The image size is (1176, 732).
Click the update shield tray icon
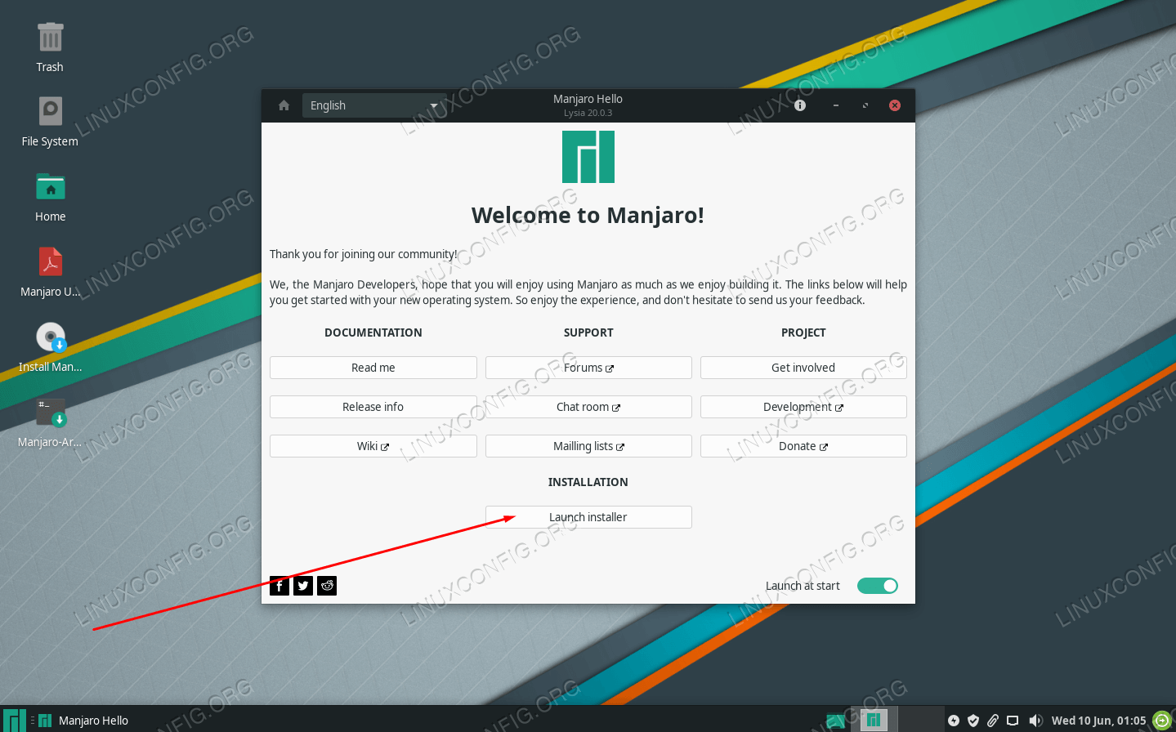(973, 721)
